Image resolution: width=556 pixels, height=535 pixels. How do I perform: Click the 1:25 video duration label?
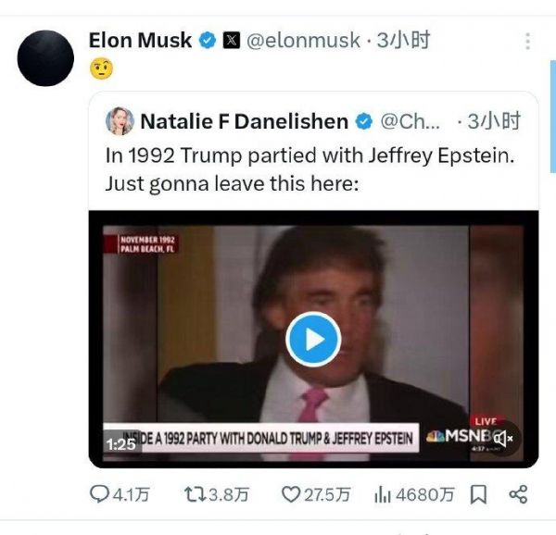121,443
